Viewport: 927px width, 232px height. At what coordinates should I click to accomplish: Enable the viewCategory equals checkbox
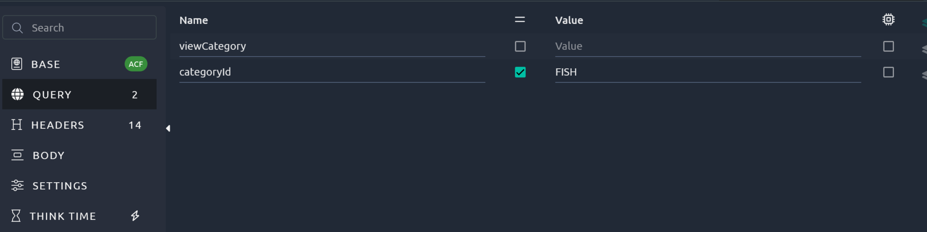[520, 46]
